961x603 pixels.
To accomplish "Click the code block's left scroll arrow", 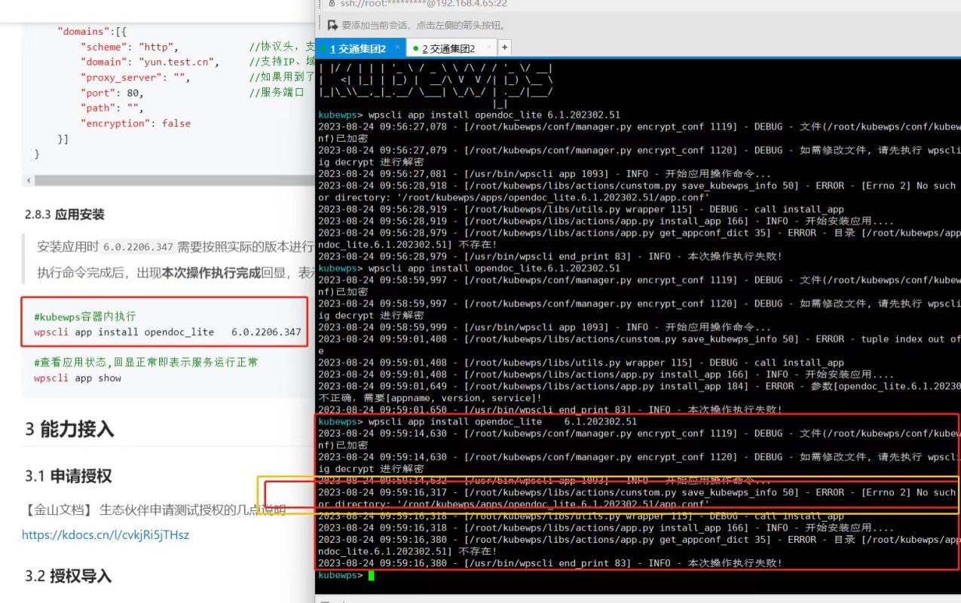I will click(29, 181).
